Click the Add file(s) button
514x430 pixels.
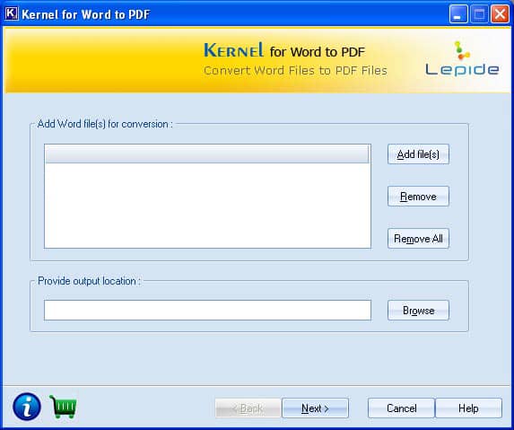[418, 154]
